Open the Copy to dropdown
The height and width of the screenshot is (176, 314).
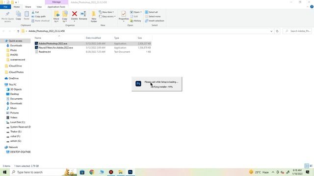[65, 17]
